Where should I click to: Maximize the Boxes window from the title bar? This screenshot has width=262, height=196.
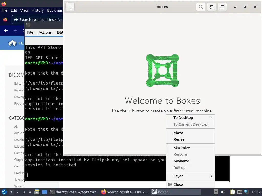coord(245,7)
